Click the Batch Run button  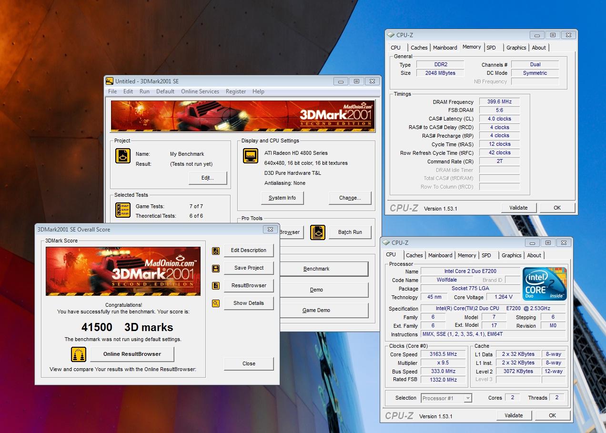pos(350,232)
